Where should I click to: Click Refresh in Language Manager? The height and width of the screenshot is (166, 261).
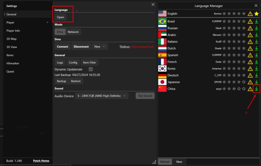pos(165,162)
